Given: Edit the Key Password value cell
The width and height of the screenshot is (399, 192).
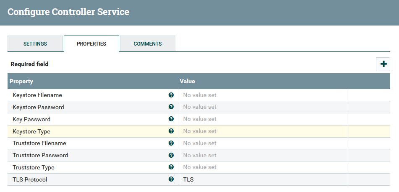Looking at the screenshot, I should [263, 119].
